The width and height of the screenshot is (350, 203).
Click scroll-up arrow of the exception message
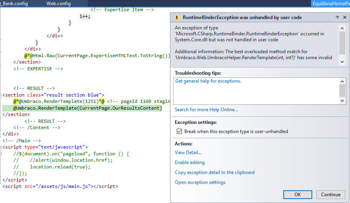(x=342, y=28)
